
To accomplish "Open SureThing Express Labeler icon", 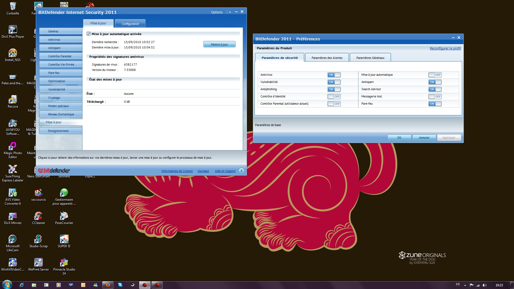I will tap(13, 173).
